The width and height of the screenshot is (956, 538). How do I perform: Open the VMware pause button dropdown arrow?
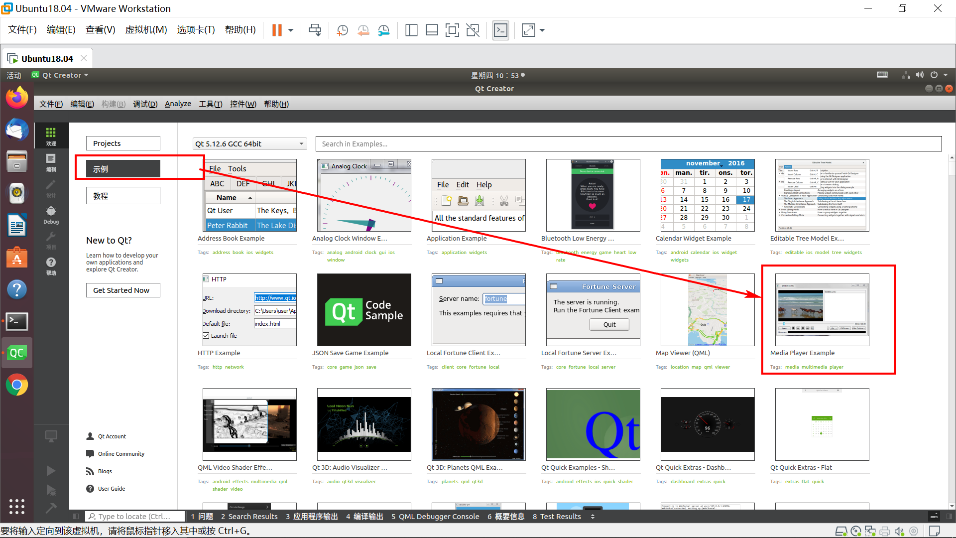pos(291,30)
